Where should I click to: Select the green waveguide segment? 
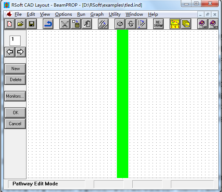click(x=122, y=104)
